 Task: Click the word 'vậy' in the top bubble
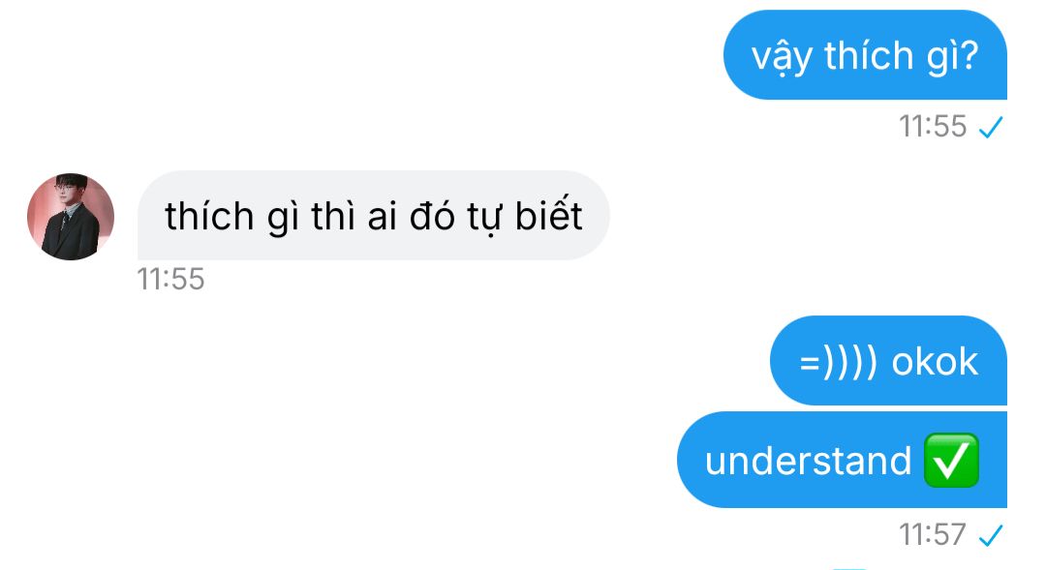pyautogui.click(x=782, y=57)
